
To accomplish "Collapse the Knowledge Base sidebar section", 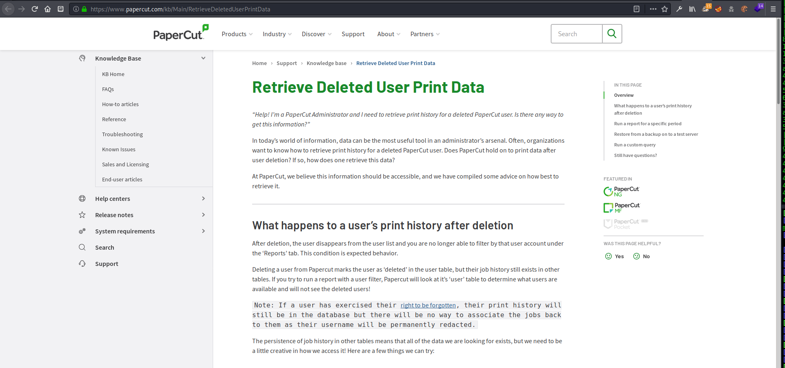I will pos(203,58).
